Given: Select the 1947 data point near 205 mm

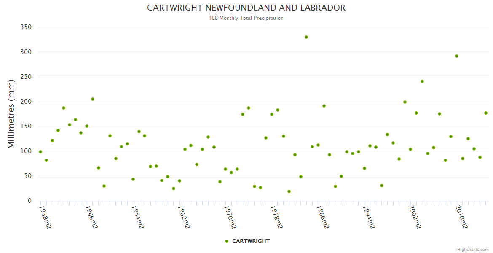Looking at the screenshot, I should click(x=93, y=99).
